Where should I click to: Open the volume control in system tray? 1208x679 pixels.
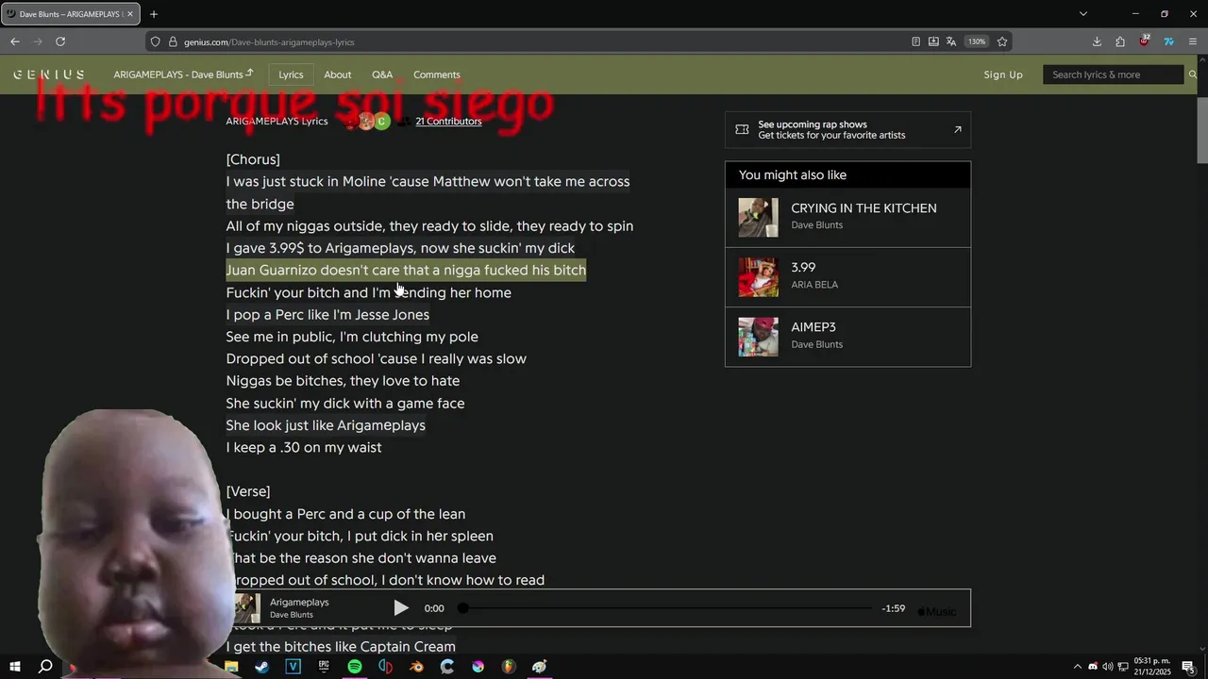(1107, 667)
